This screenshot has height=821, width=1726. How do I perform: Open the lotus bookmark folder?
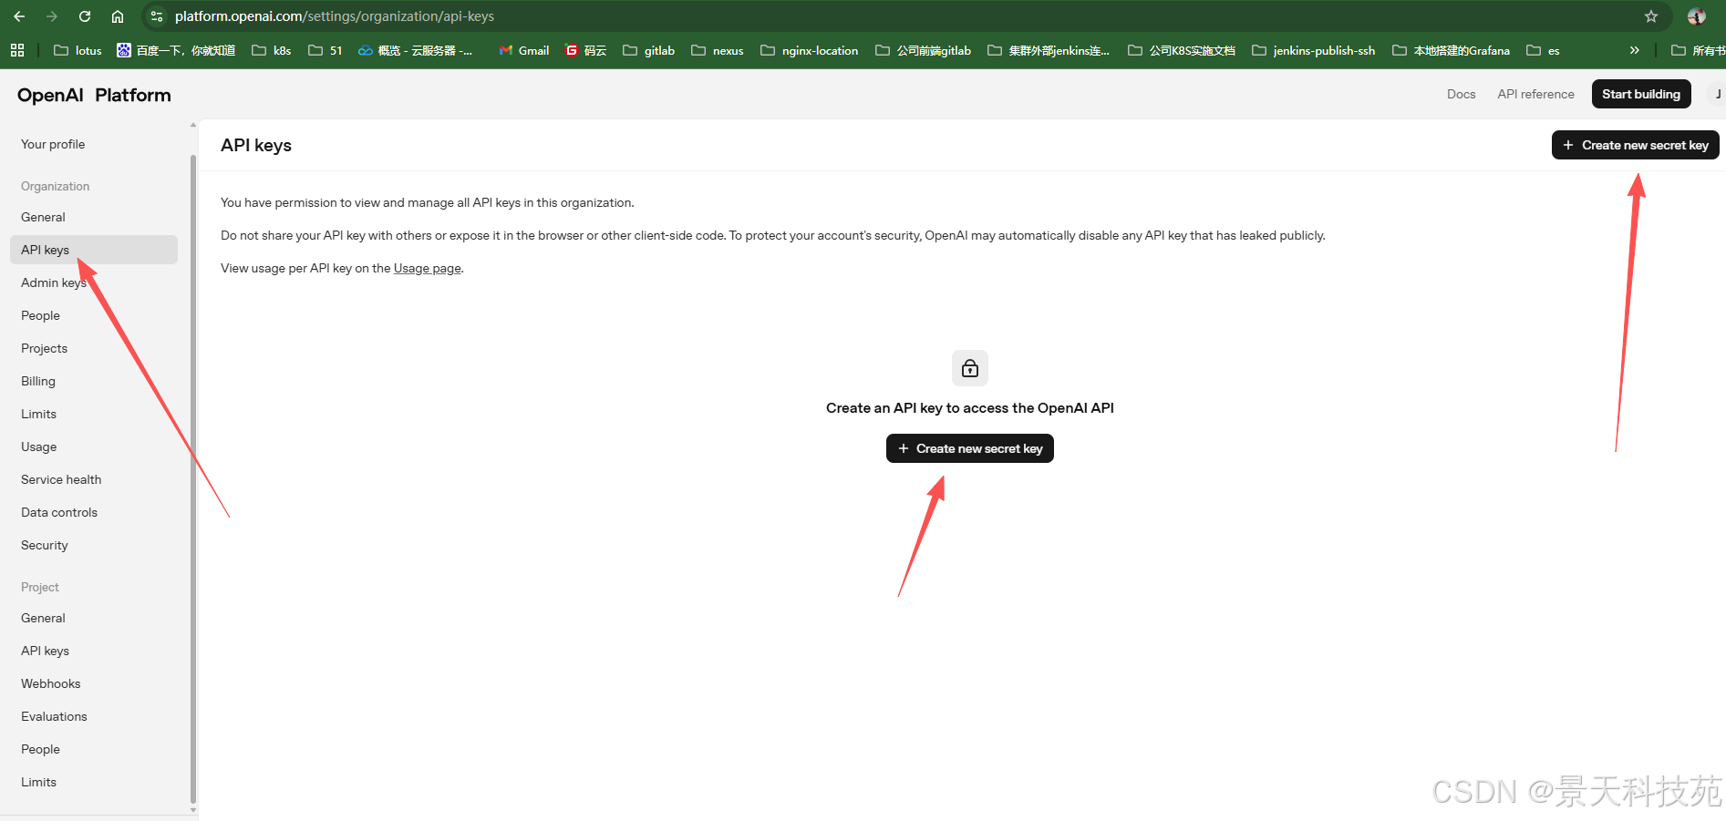pyautogui.click(x=78, y=50)
